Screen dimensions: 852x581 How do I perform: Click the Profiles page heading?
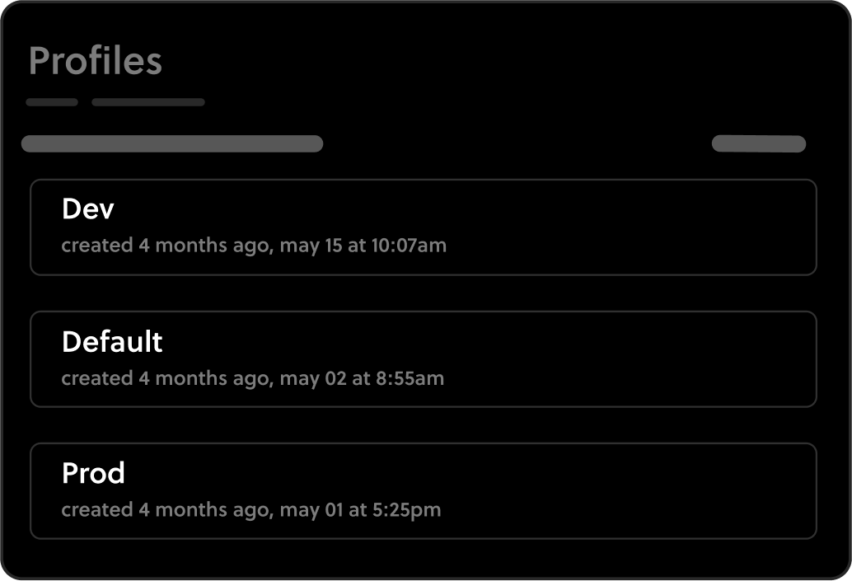pyautogui.click(x=96, y=61)
